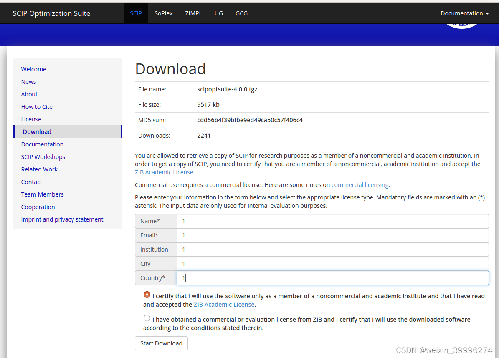Image resolution: width=499 pixels, height=358 pixels.
Task: Open the commercial licensing link
Action: (x=360, y=184)
